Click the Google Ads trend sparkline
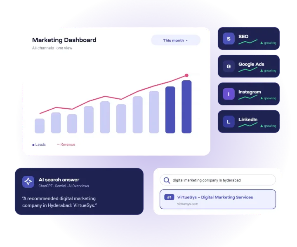Screen dimensions: 297x247 tap(248, 70)
